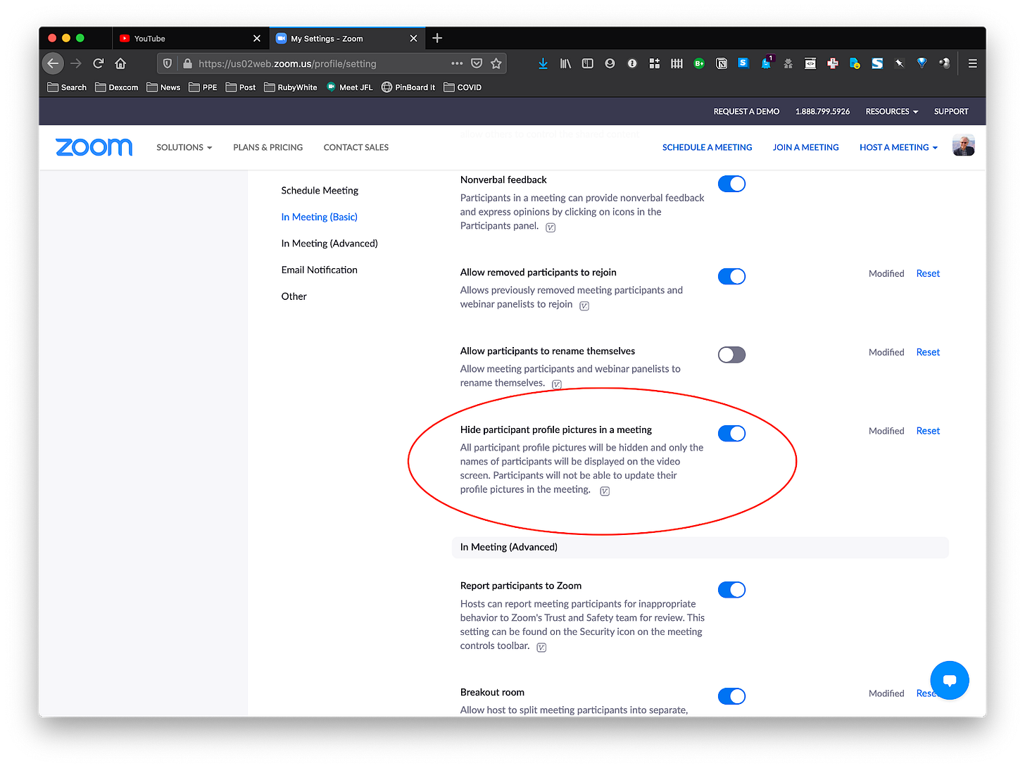Open the News bookmarks folder
The height and width of the screenshot is (768, 1025).
(163, 87)
